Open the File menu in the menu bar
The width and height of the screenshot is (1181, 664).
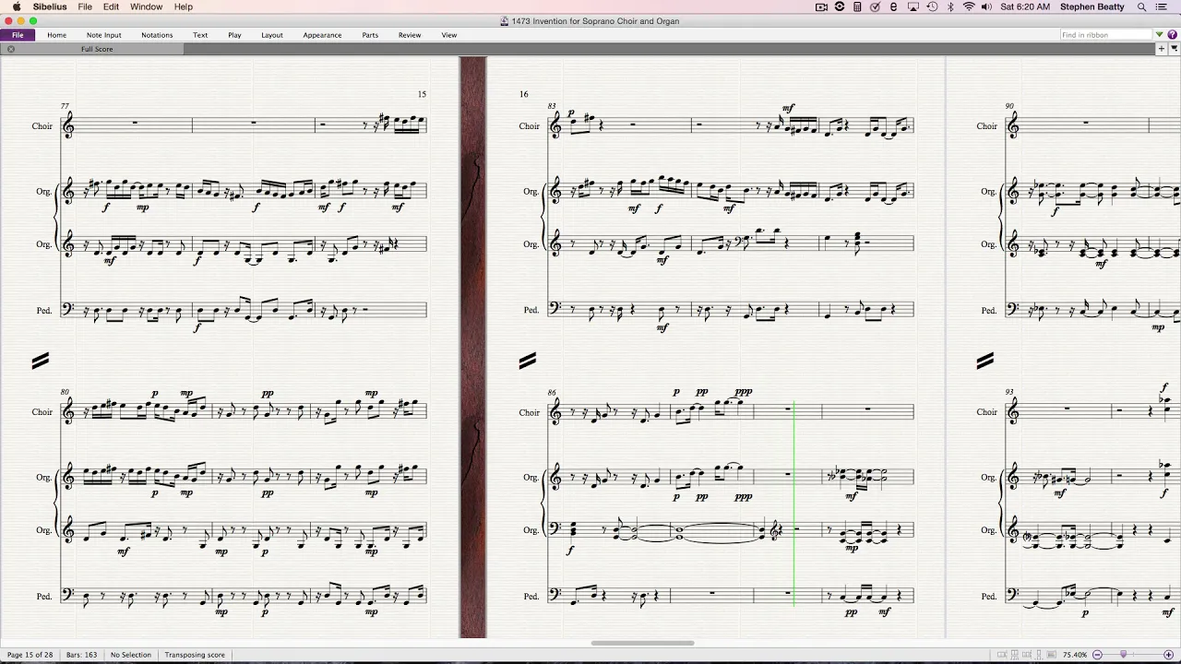coord(85,6)
